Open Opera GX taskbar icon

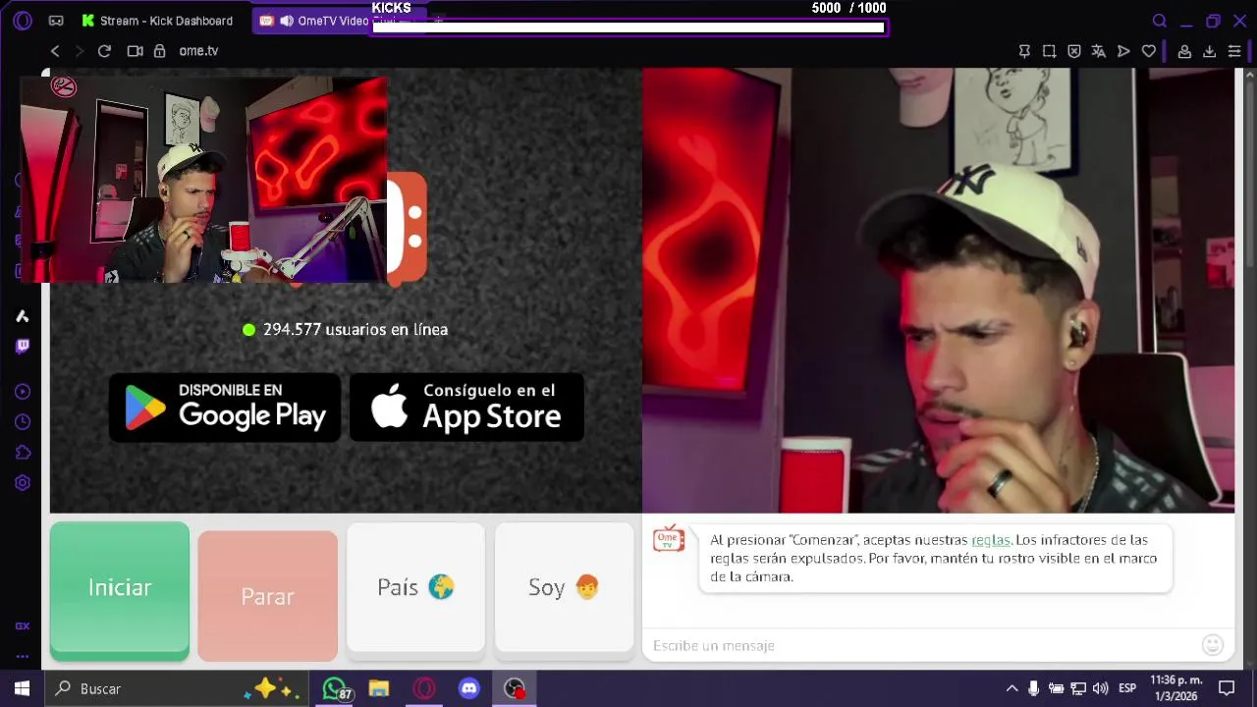(424, 688)
